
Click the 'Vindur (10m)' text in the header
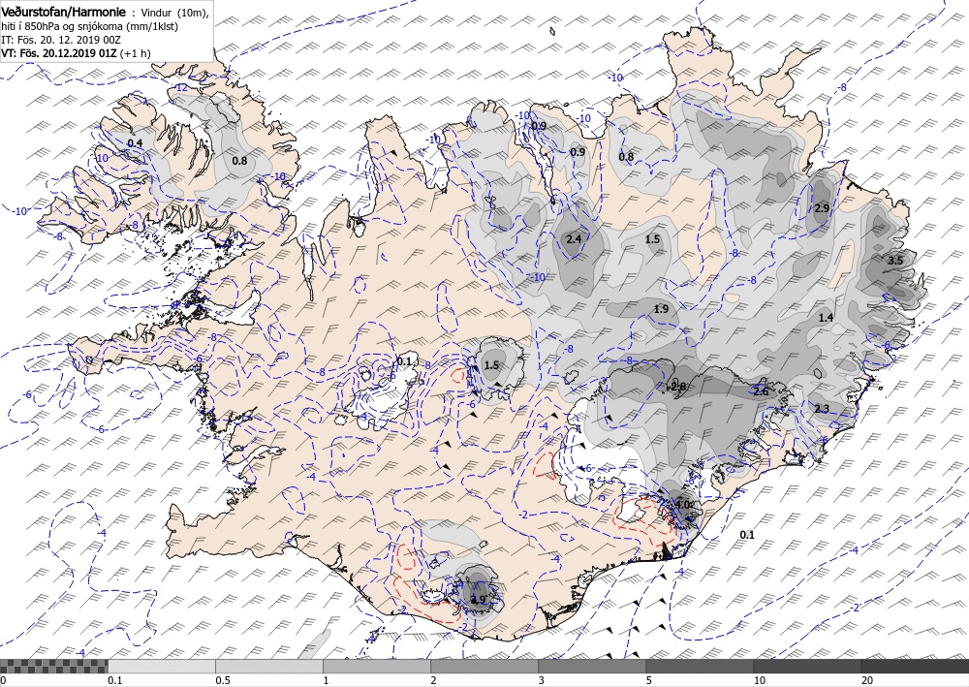click(174, 13)
